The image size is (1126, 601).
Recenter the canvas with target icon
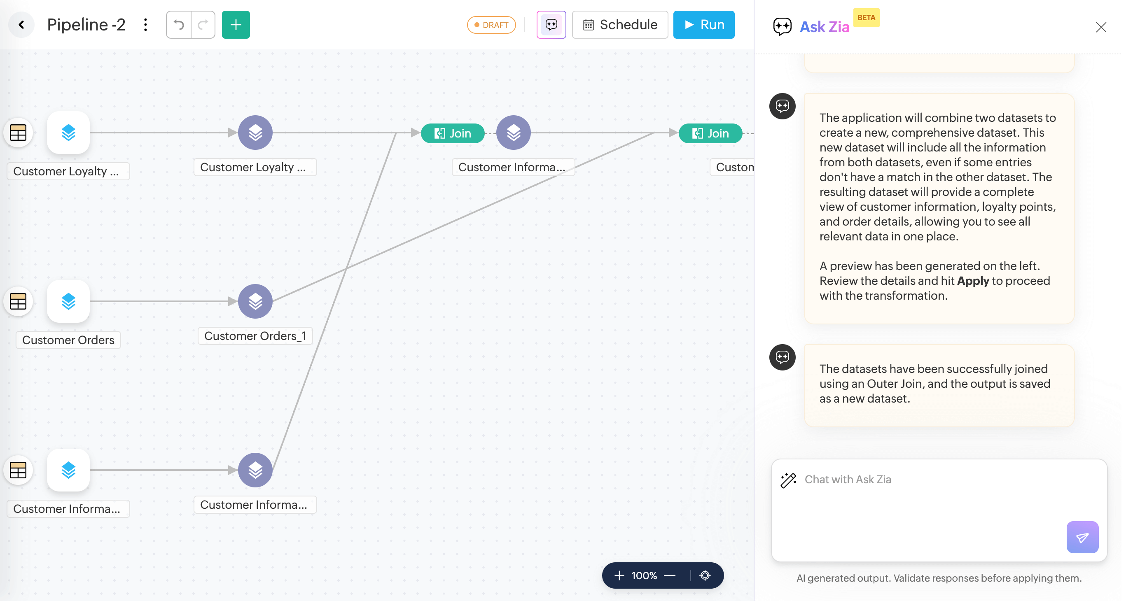point(705,575)
